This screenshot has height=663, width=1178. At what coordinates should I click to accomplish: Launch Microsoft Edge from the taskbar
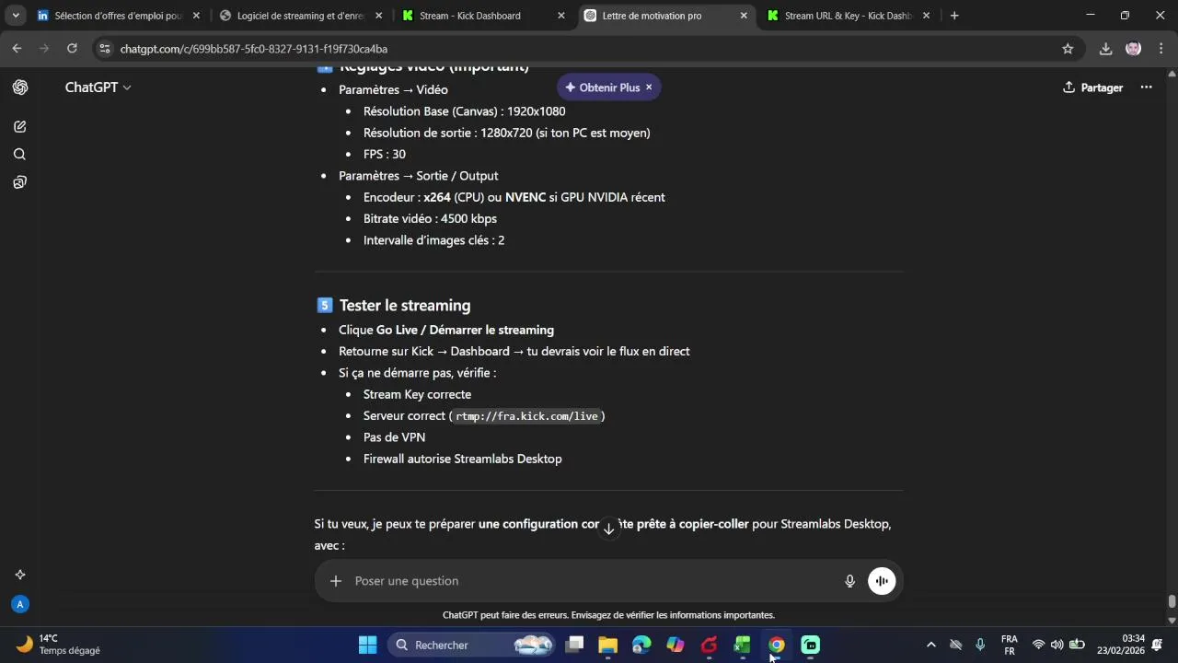pos(641,646)
